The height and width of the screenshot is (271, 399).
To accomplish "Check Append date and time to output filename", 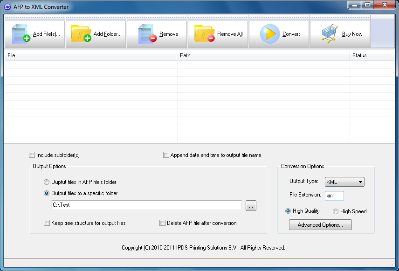I will tap(166, 155).
